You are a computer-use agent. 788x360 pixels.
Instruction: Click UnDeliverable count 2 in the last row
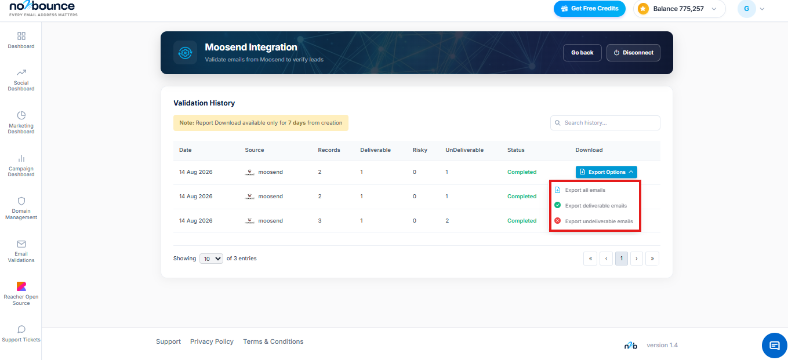pos(447,221)
